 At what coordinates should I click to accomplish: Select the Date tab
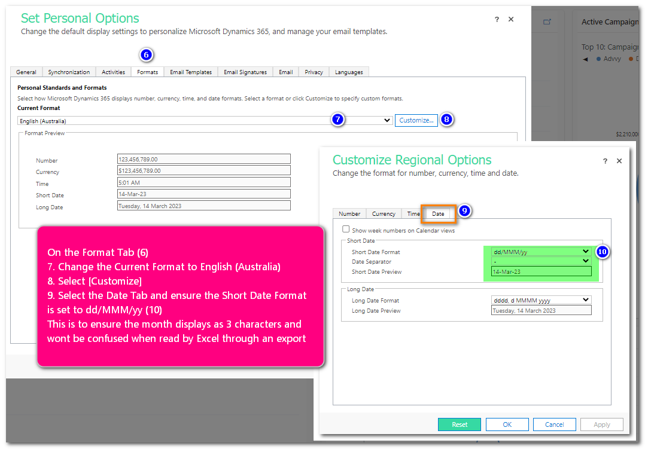point(438,214)
